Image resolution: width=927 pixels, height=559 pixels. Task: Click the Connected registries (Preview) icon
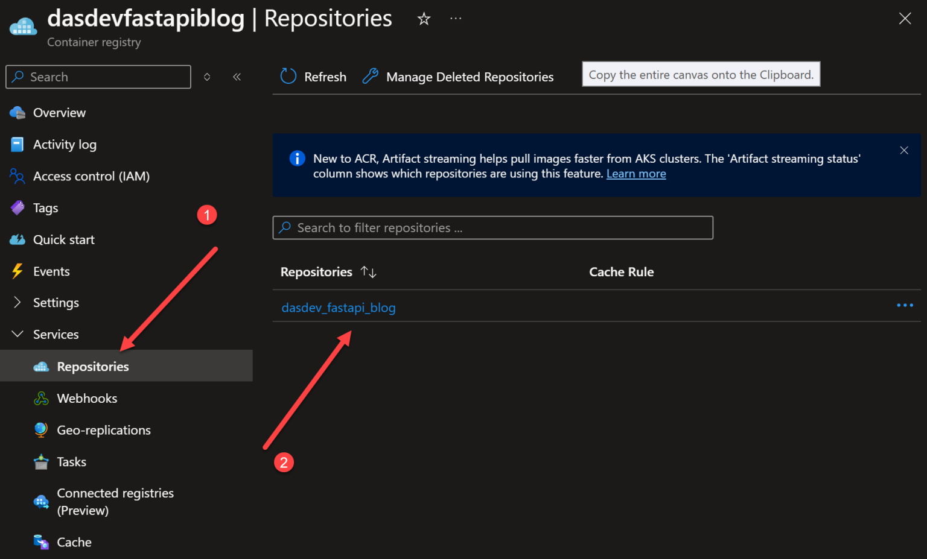[40, 501]
